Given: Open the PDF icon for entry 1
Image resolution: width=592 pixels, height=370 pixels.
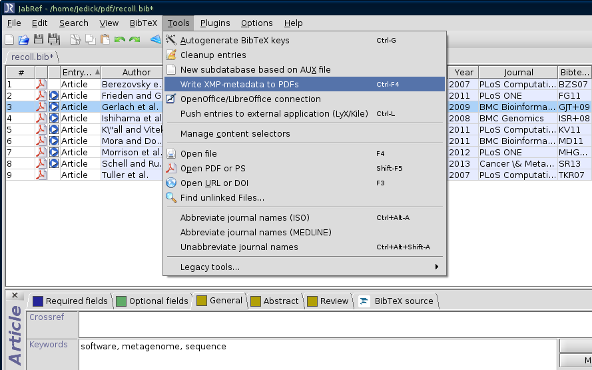Looking at the screenshot, I should [41, 84].
